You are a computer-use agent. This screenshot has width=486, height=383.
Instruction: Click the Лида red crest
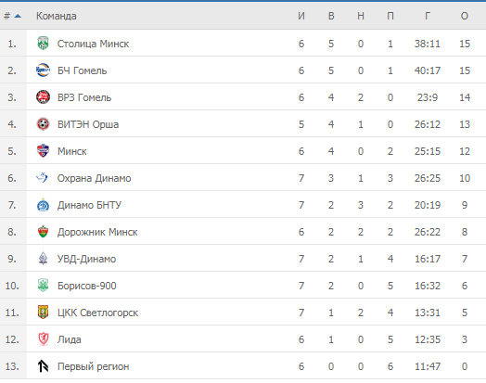coord(43,339)
